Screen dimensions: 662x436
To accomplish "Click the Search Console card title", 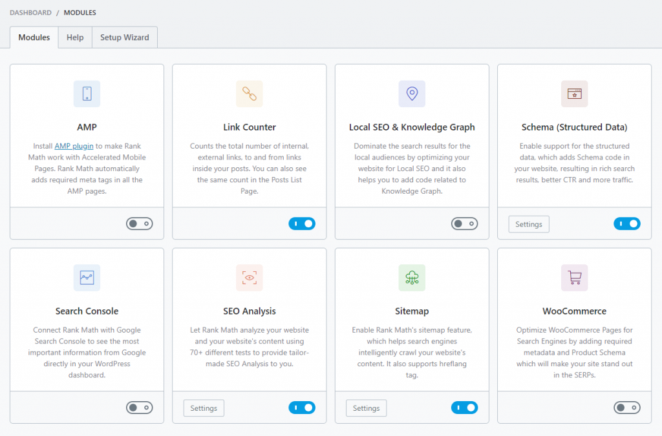I will tap(87, 311).
